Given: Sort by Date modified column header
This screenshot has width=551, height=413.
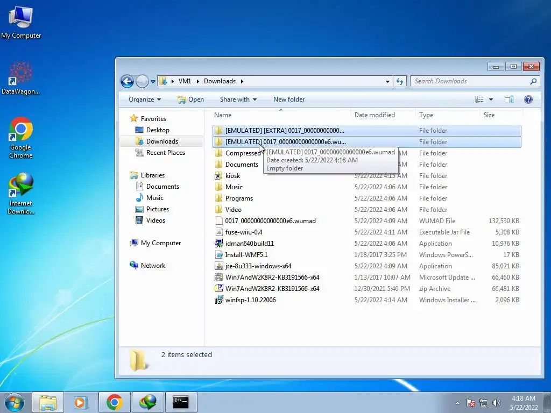Looking at the screenshot, I should click(383, 115).
